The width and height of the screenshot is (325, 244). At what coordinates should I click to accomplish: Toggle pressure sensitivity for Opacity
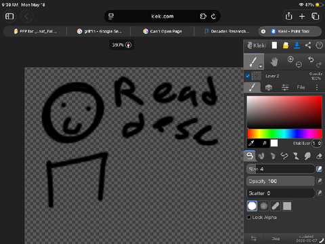point(319,181)
